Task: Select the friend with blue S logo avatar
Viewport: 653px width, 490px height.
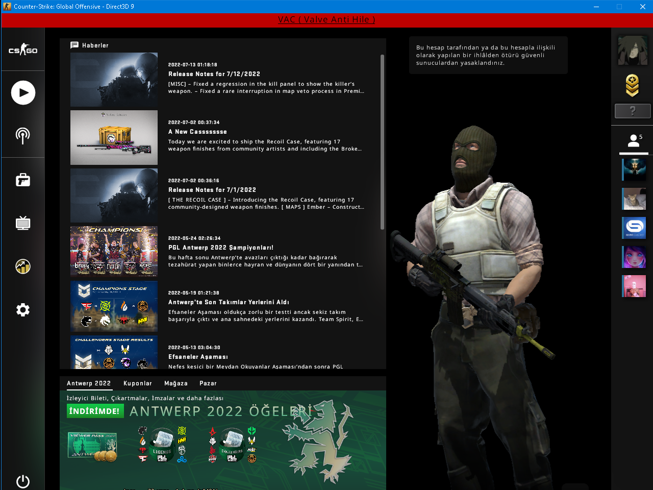Action: tap(634, 228)
